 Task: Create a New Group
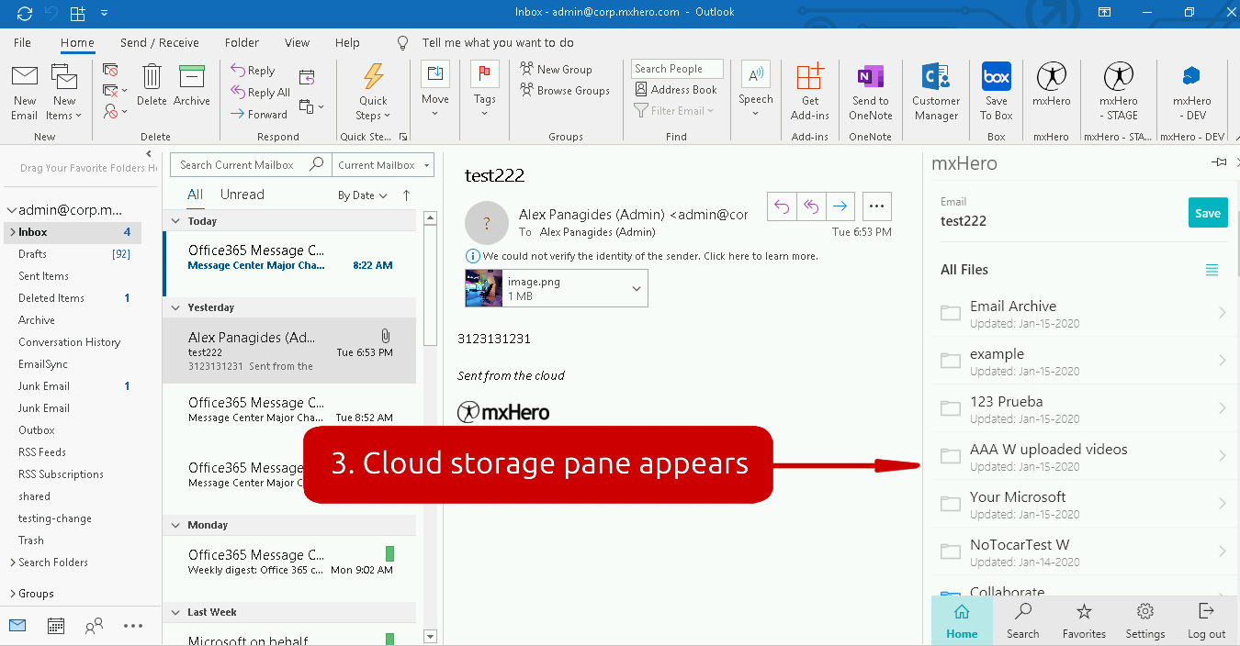coord(557,70)
